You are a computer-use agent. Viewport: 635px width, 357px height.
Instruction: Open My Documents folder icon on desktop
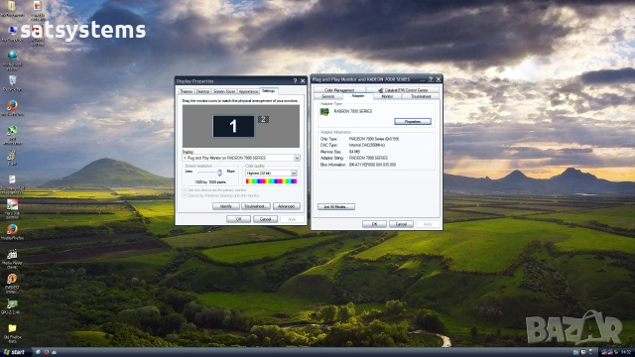(x=12, y=6)
